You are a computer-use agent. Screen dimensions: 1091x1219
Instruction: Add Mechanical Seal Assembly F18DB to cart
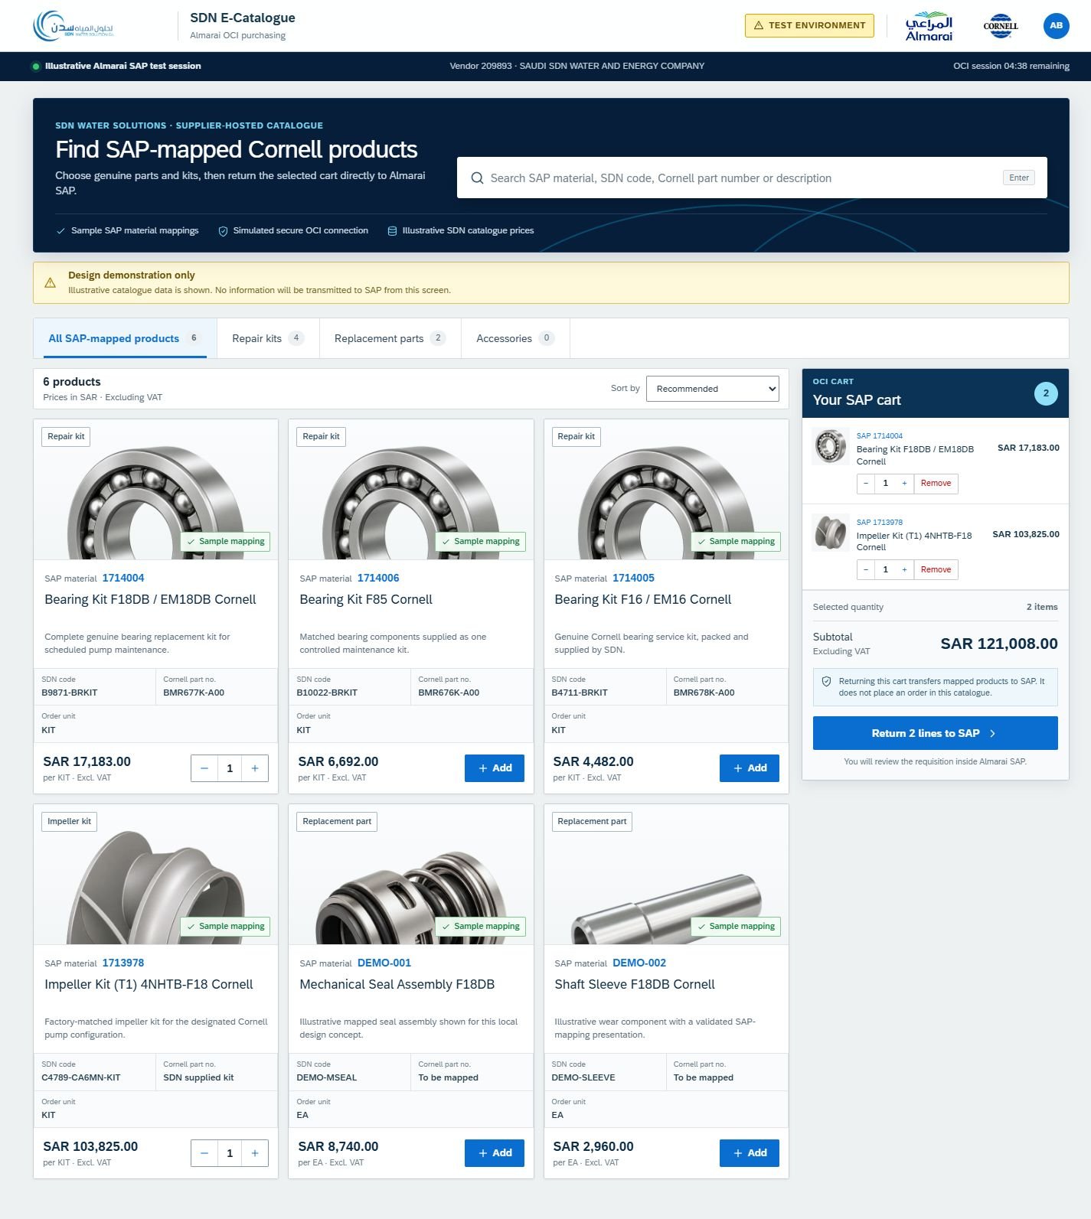coord(495,1153)
